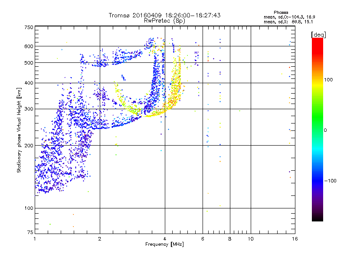Click the y-axis tick label '400'
The height and width of the screenshot is (260, 347).
point(29,83)
